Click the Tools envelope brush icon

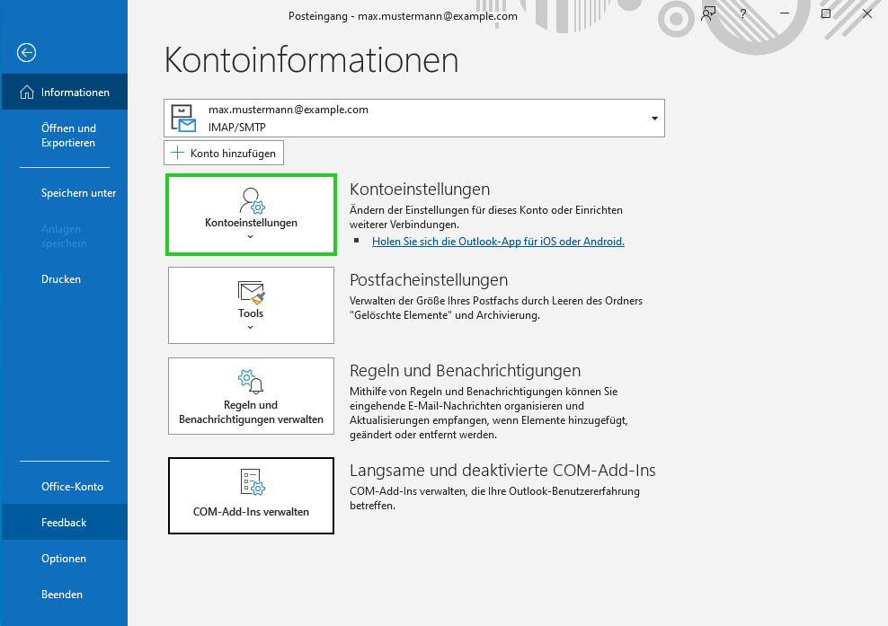[252, 292]
